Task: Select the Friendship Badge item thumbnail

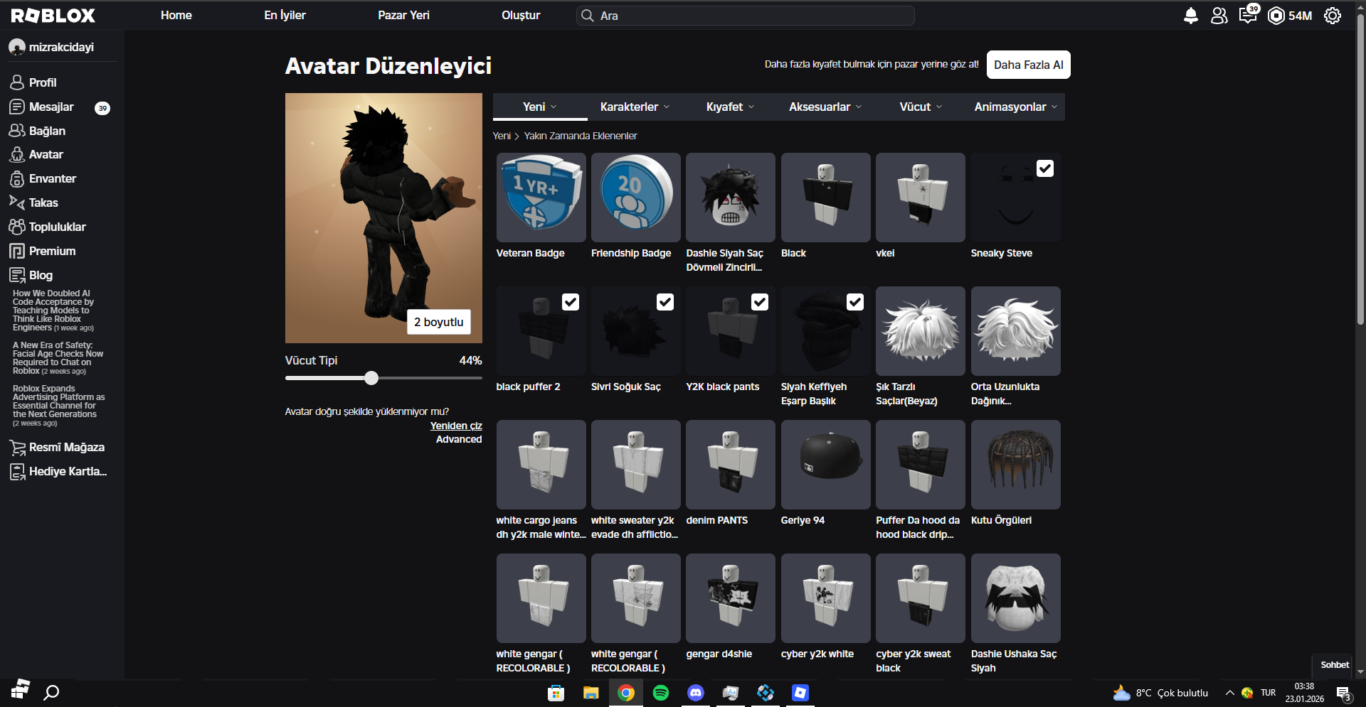Action: click(635, 198)
